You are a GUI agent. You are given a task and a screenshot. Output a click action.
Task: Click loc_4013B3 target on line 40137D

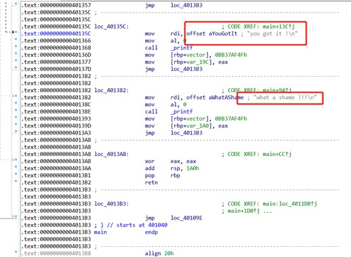click(x=186, y=69)
